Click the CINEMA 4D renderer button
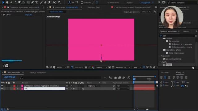198x111 pixels. [x=146, y=12]
